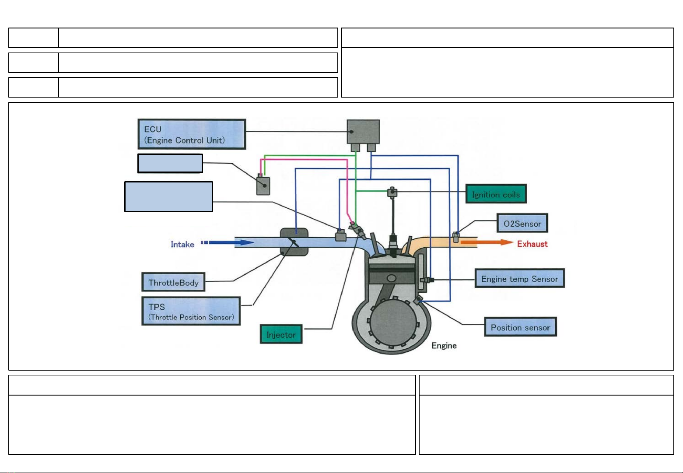Select the blank label below ECU
The height and width of the screenshot is (473, 683).
170,163
